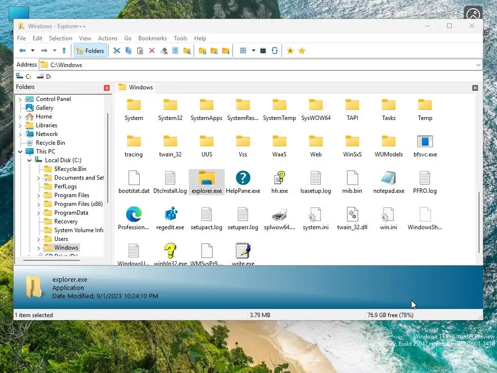The height and width of the screenshot is (373, 497).
Task: Permanently delete using the eraser icon
Action: (x=164, y=51)
